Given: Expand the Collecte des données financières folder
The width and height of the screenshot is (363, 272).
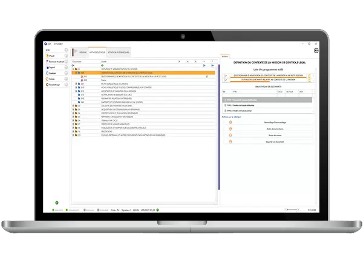Looking at the screenshot, I should 73,106.
